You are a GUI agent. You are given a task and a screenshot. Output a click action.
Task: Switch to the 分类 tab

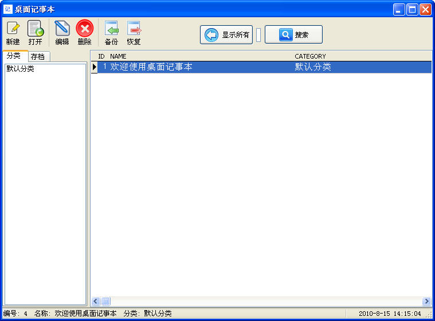pyautogui.click(x=14, y=56)
